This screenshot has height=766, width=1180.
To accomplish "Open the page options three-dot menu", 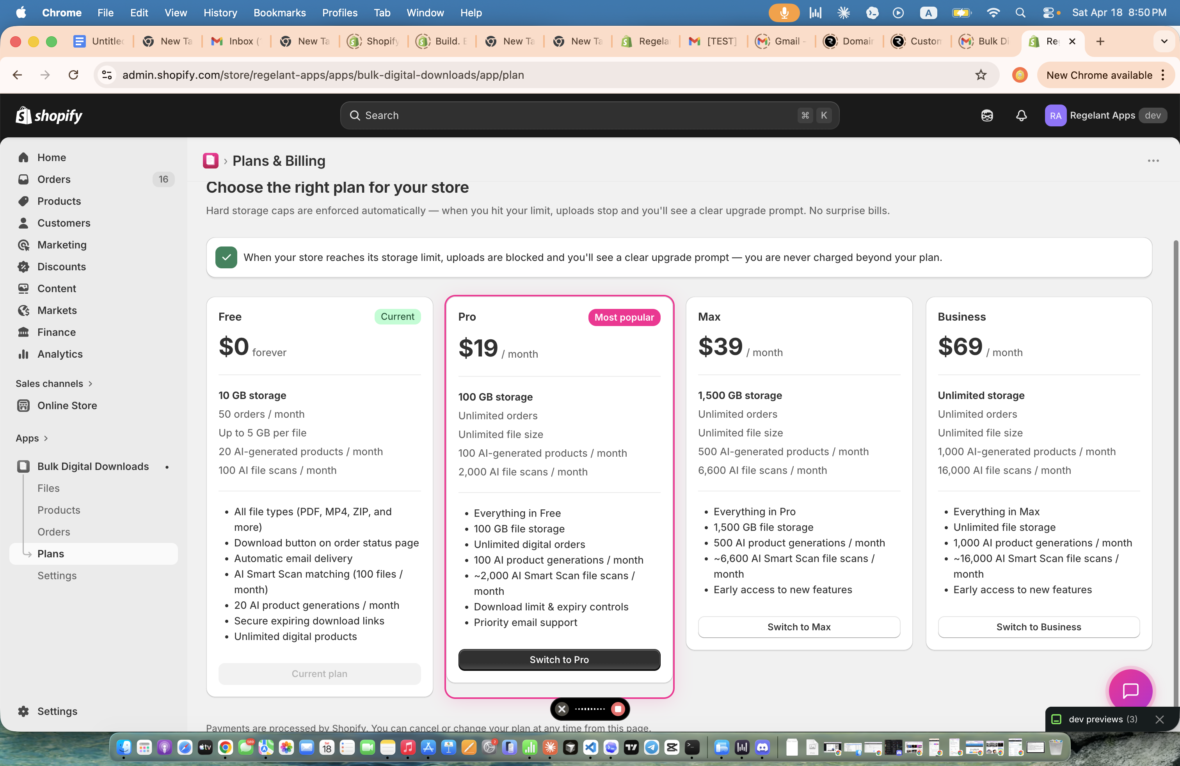I will click(1153, 161).
